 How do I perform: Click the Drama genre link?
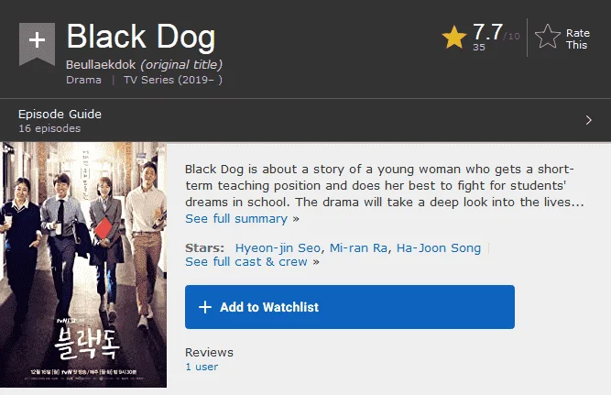pyautogui.click(x=83, y=80)
